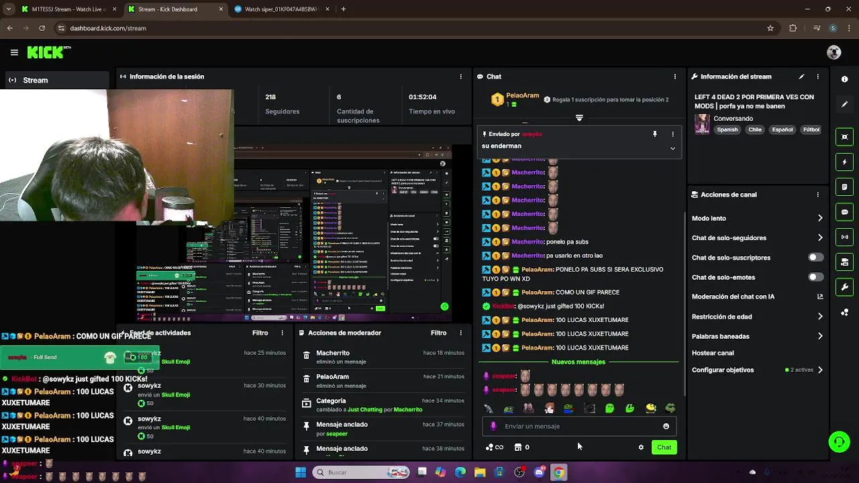Toggle the document session-info widget in sidebar

coord(845,186)
